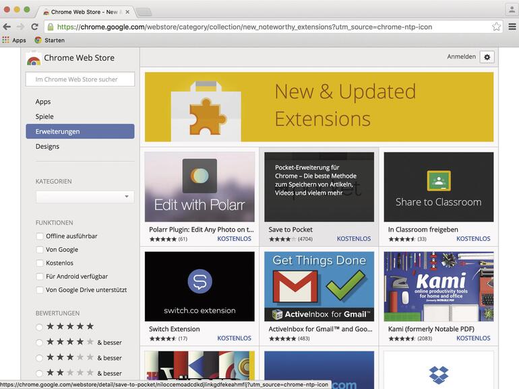
Task: Switch to the Chrome Web Store tab
Action: click(x=84, y=12)
